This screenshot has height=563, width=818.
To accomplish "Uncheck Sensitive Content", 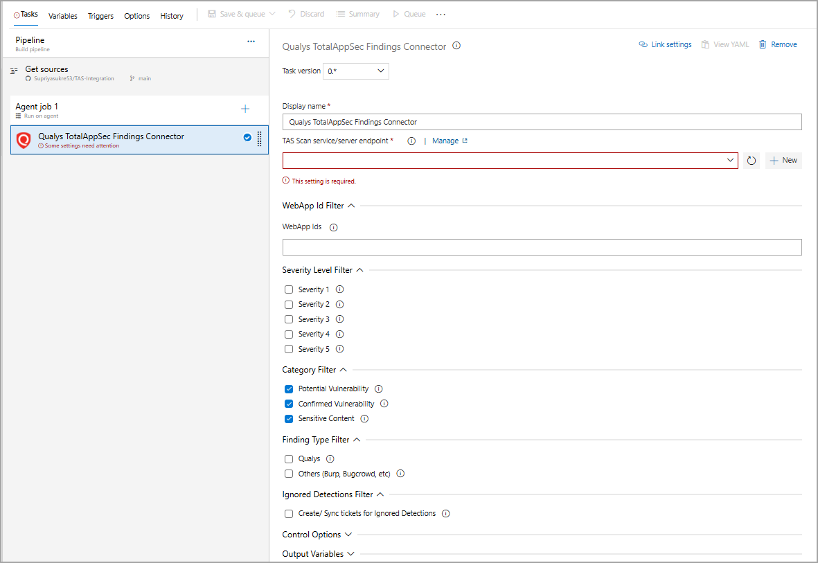I will [x=289, y=419].
